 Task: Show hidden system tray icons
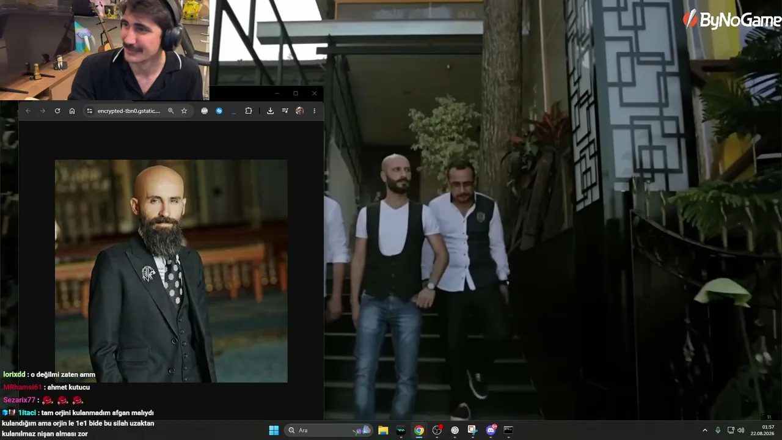(704, 430)
